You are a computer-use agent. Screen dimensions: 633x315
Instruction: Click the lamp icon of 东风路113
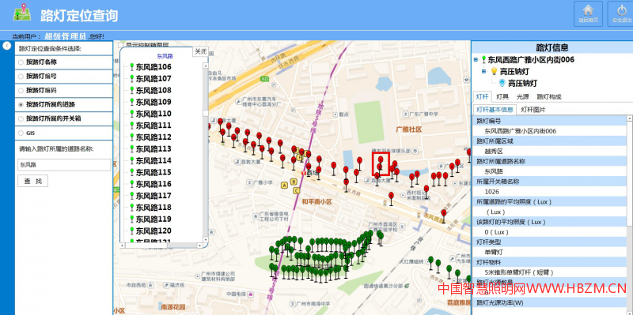(131, 148)
